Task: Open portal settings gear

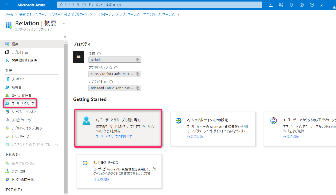Action: pos(302,5)
